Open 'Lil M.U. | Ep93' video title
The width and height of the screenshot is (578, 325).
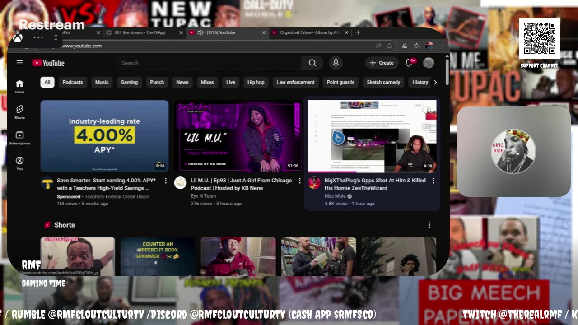point(241,184)
